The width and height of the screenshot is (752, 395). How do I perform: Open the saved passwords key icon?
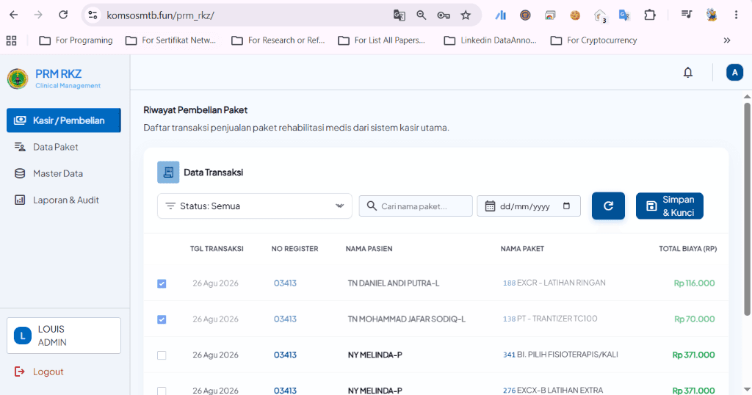[x=444, y=15]
